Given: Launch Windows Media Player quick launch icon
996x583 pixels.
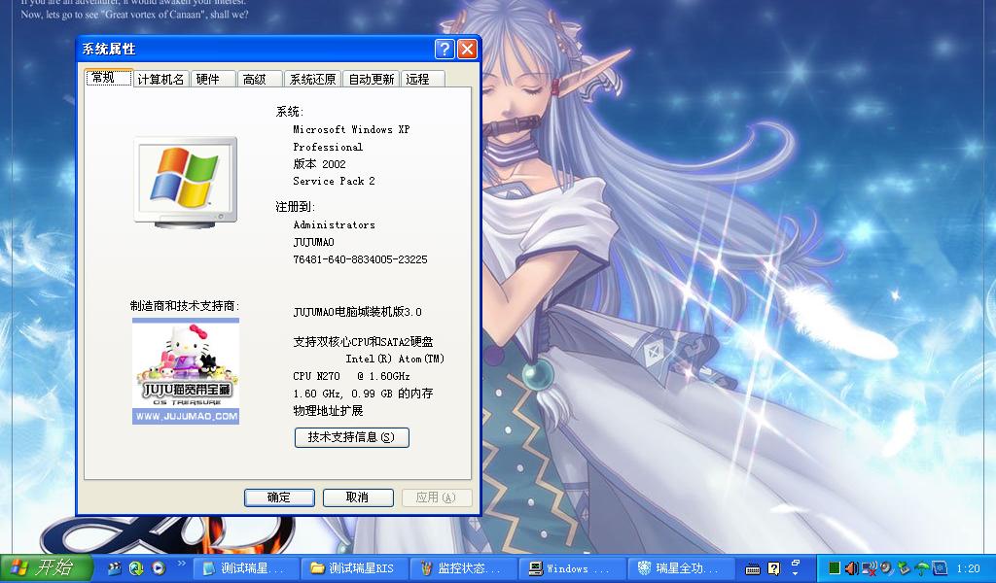Looking at the screenshot, I should click(159, 568).
